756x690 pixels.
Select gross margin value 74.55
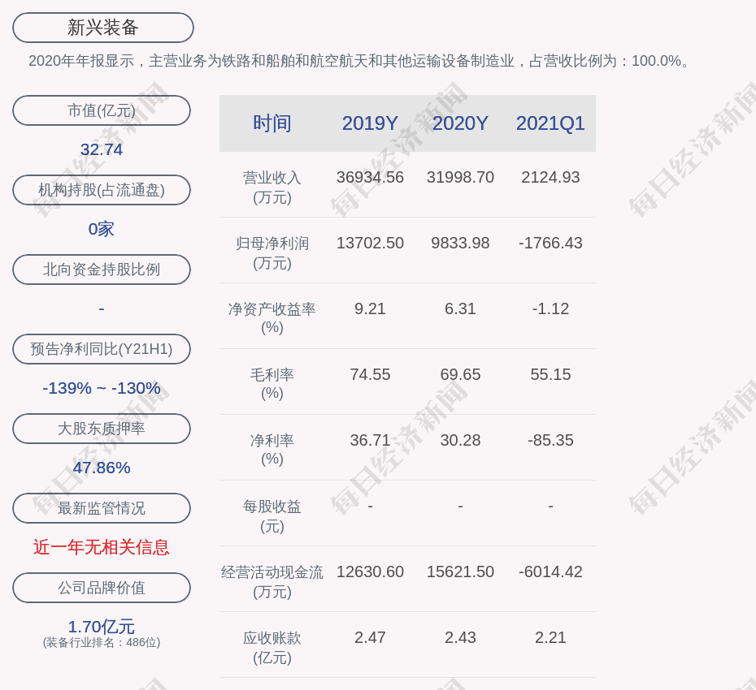coord(370,374)
